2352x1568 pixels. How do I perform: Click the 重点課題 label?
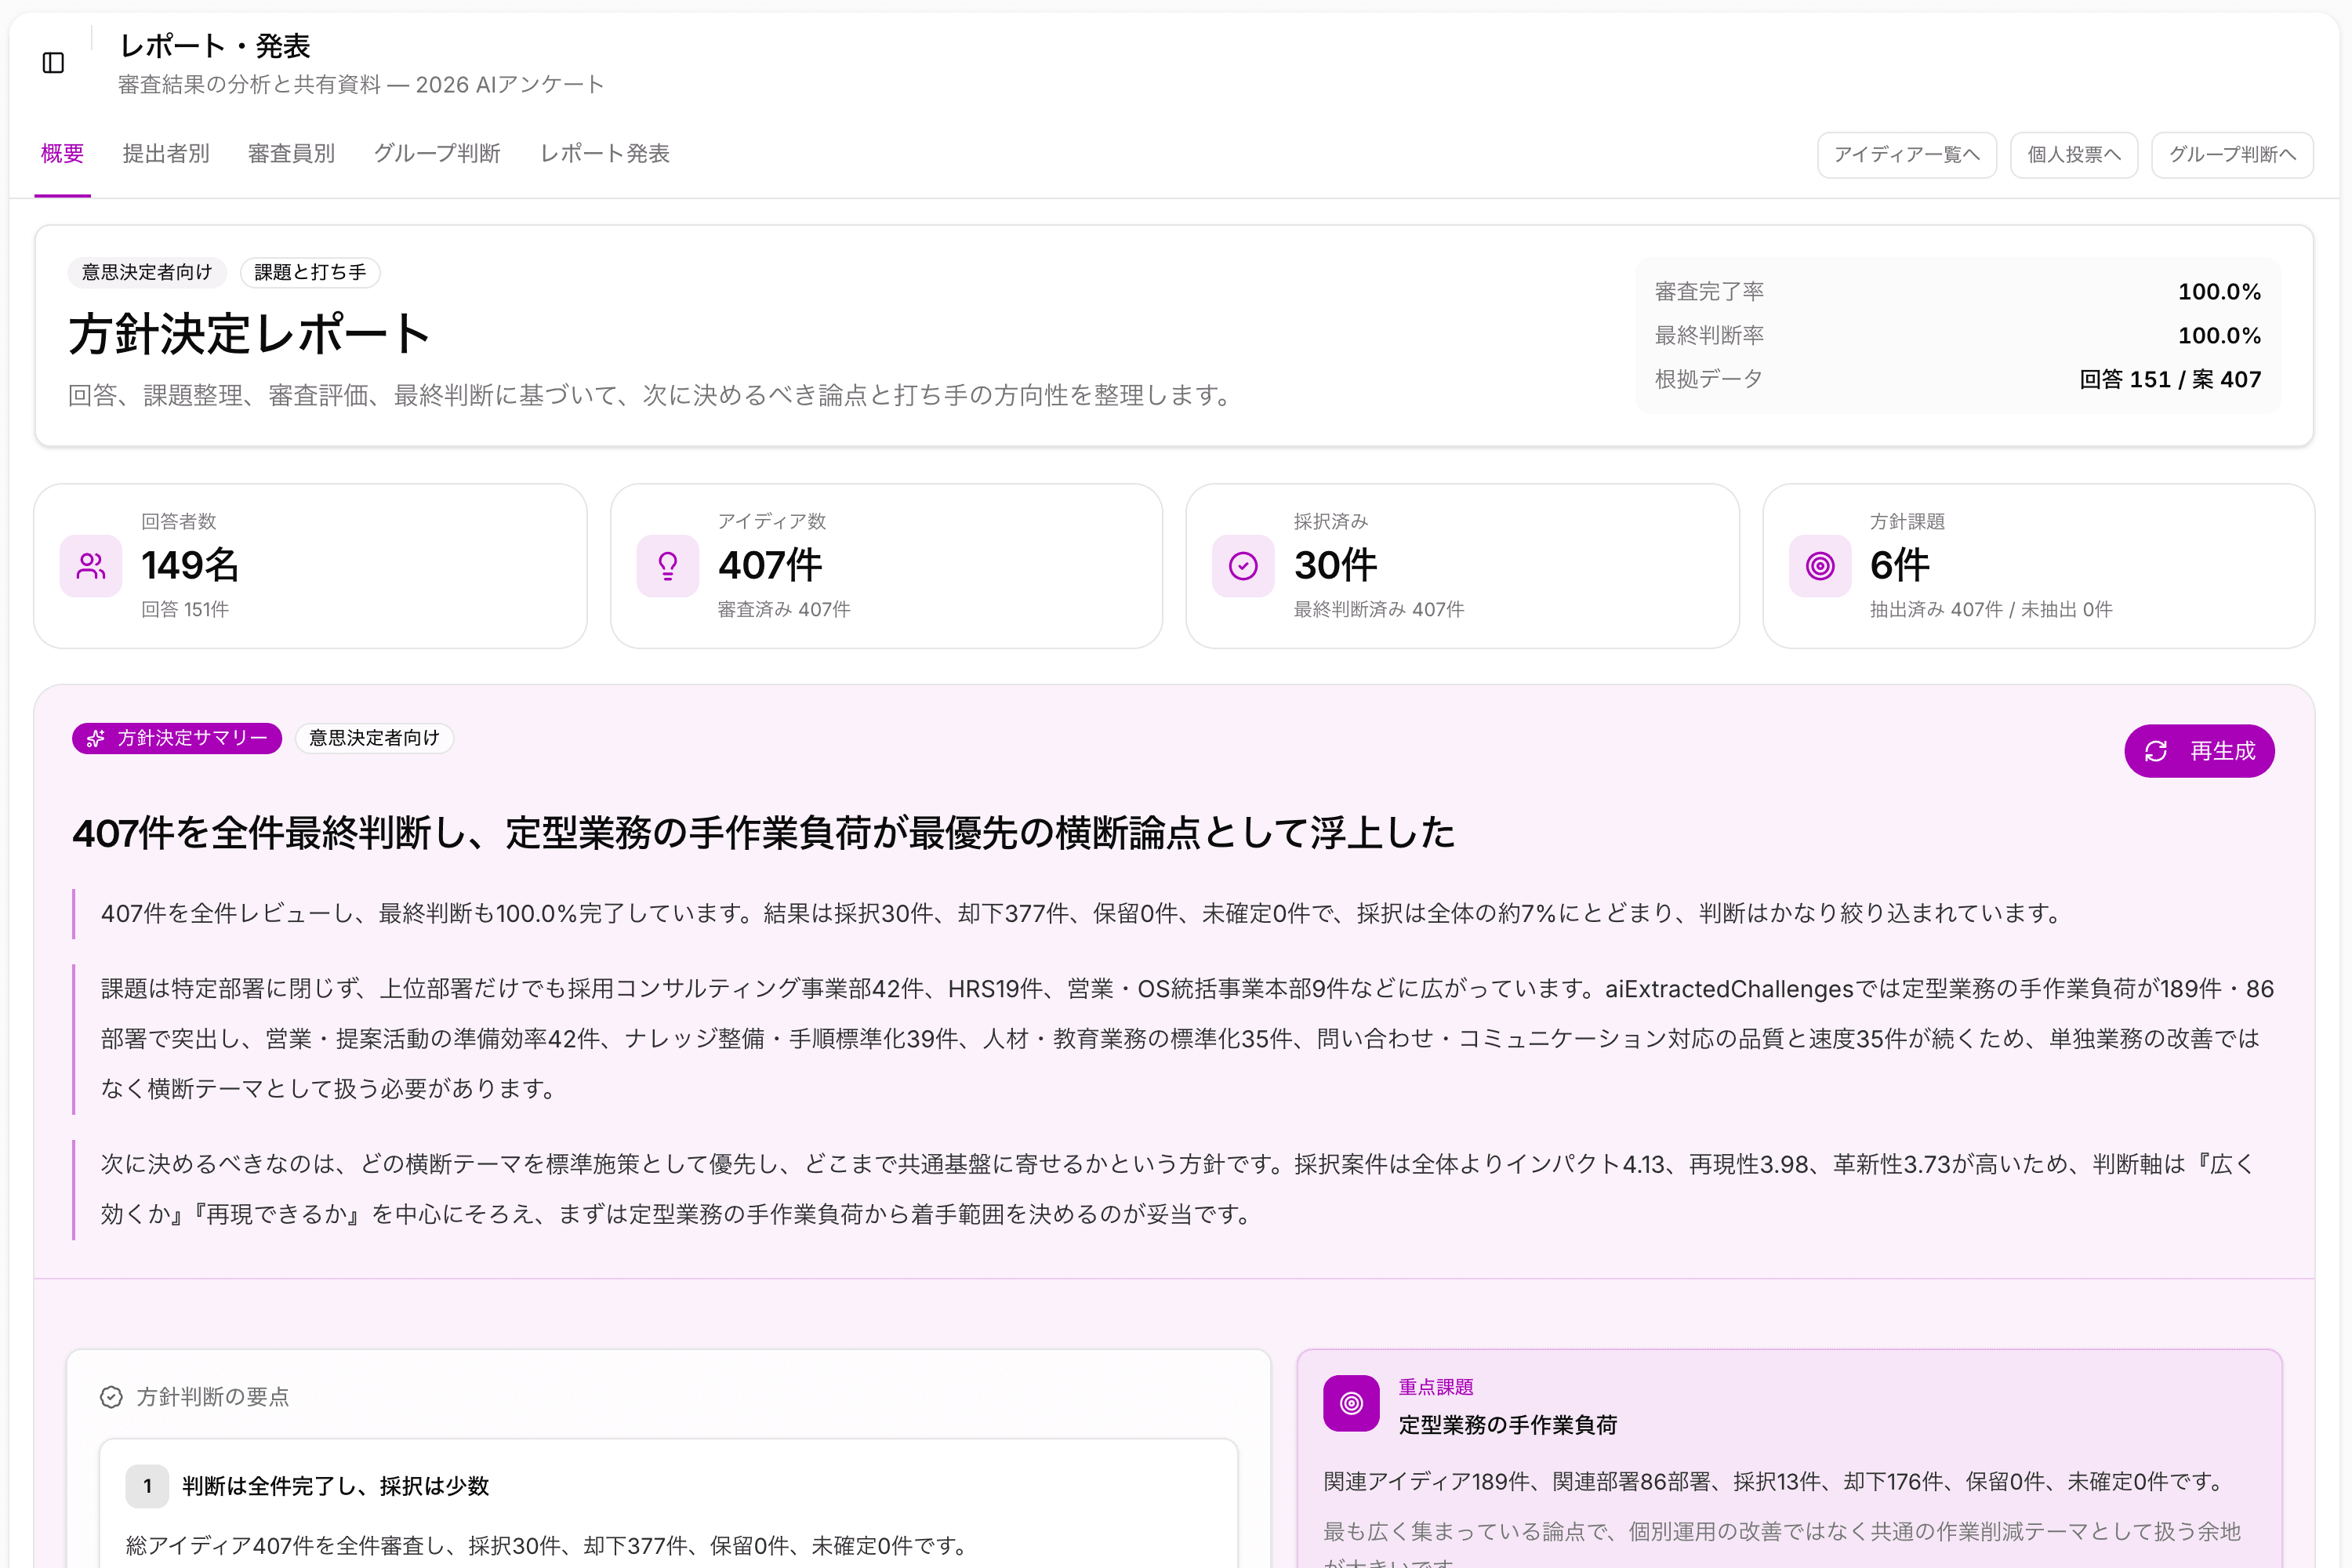[1436, 1387]
